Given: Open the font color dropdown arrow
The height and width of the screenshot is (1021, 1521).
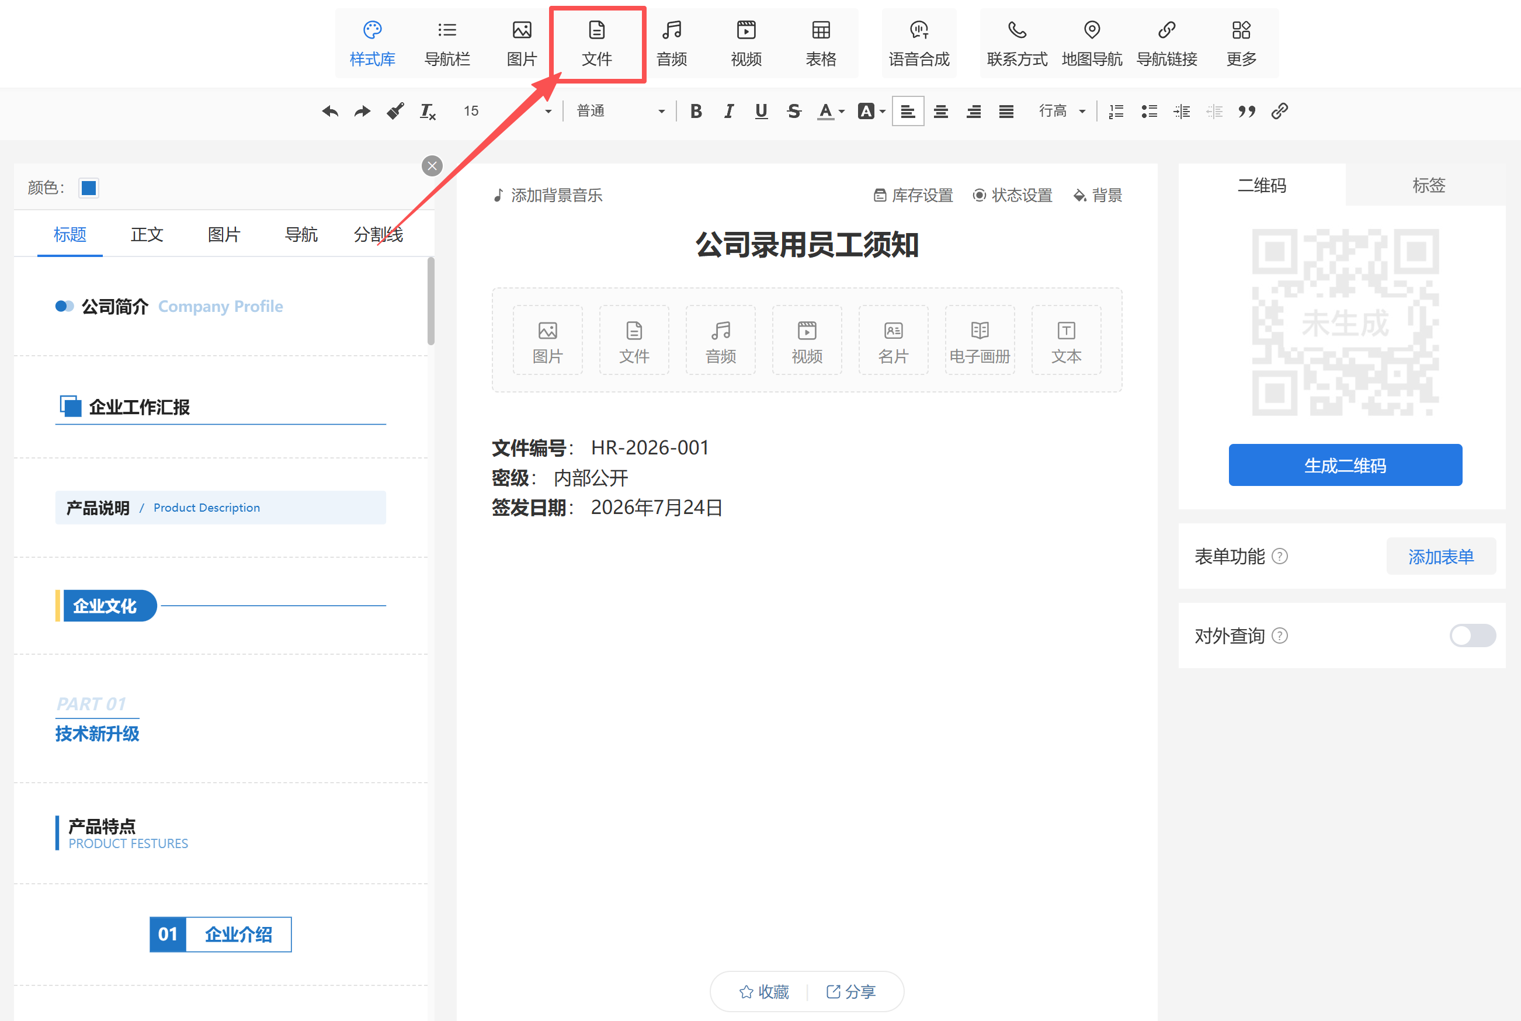Looking at the screenshot, I should pyautogui.click(x=842, y=112).
